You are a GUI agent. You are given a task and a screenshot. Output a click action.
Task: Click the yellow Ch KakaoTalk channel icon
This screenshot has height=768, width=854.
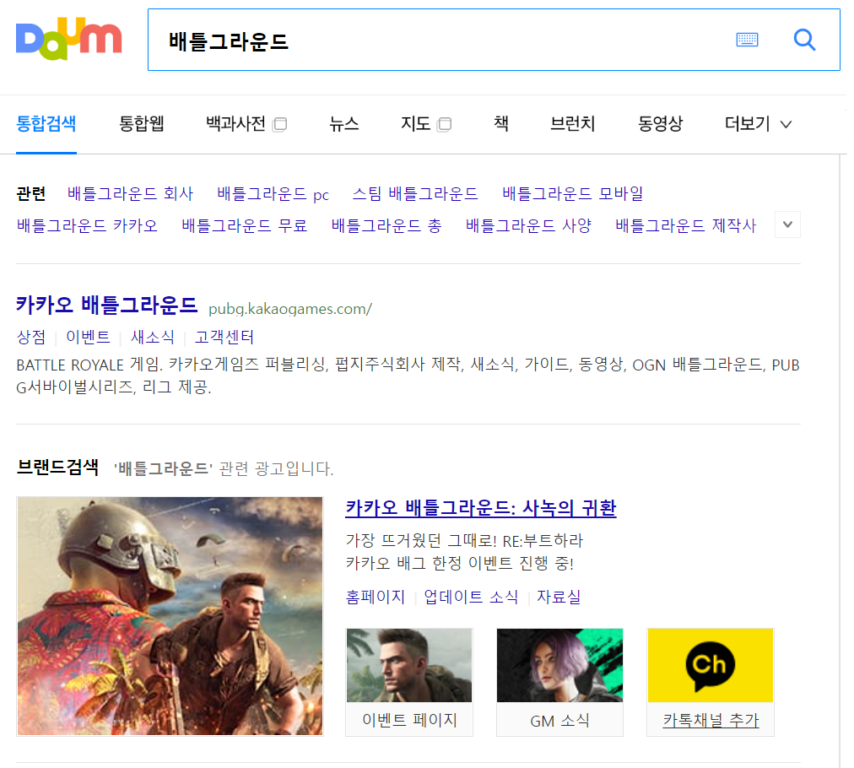711,665
